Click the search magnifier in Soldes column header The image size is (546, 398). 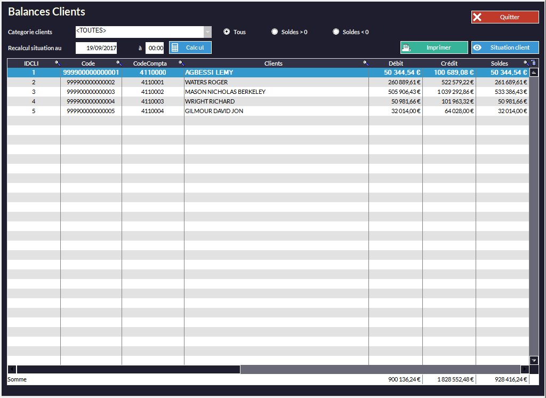[526, 63]
